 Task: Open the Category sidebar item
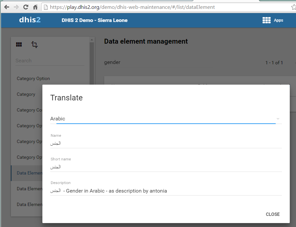click(x=26, y=94)
